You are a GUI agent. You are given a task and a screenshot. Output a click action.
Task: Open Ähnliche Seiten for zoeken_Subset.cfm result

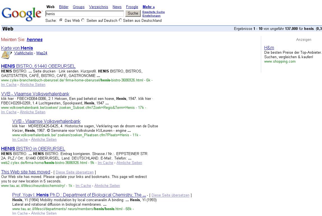coord(33,112)
